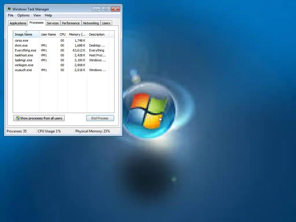Click the Everything description cell
This screenshot has width=296, height=222.
tap(97, 50)
